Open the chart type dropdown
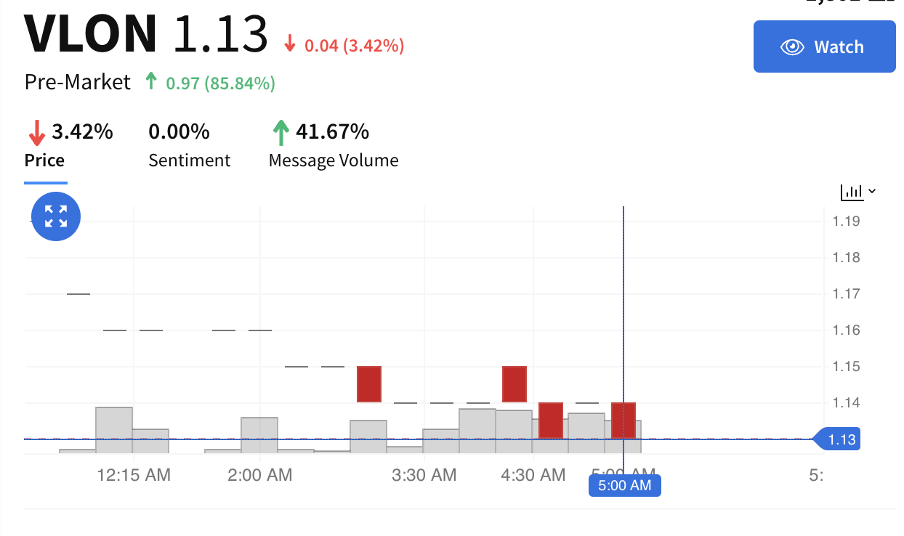The width and height of the screenshot is (904, 536). click(x=858, y=192)
